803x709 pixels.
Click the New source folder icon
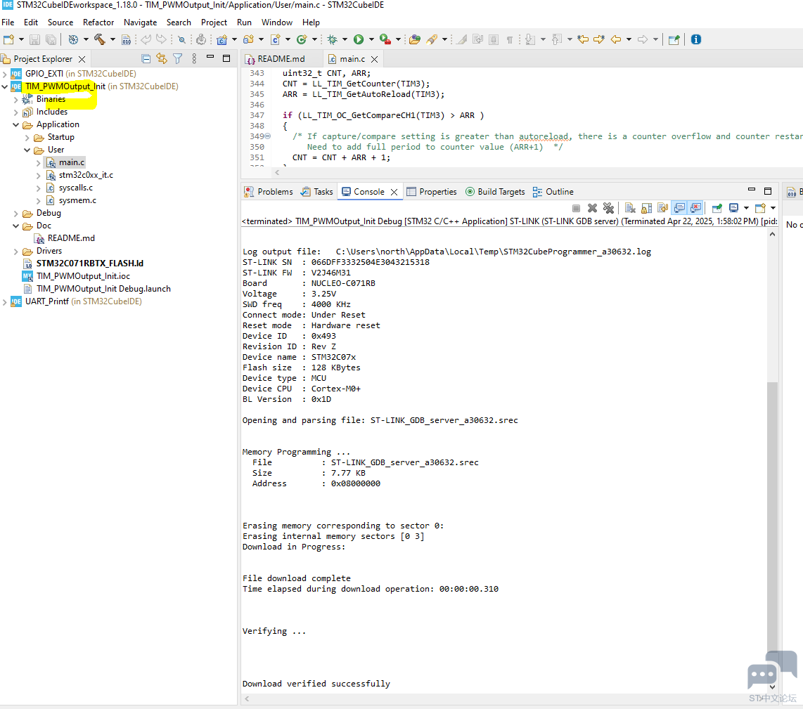(248, 39)
